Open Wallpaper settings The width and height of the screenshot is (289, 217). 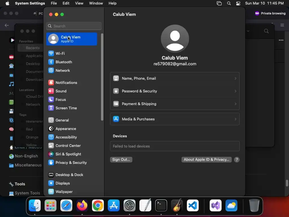click(72, 192)
